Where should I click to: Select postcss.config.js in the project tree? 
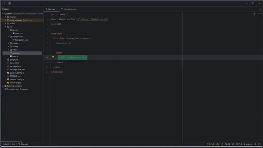[x=17, y=73]
